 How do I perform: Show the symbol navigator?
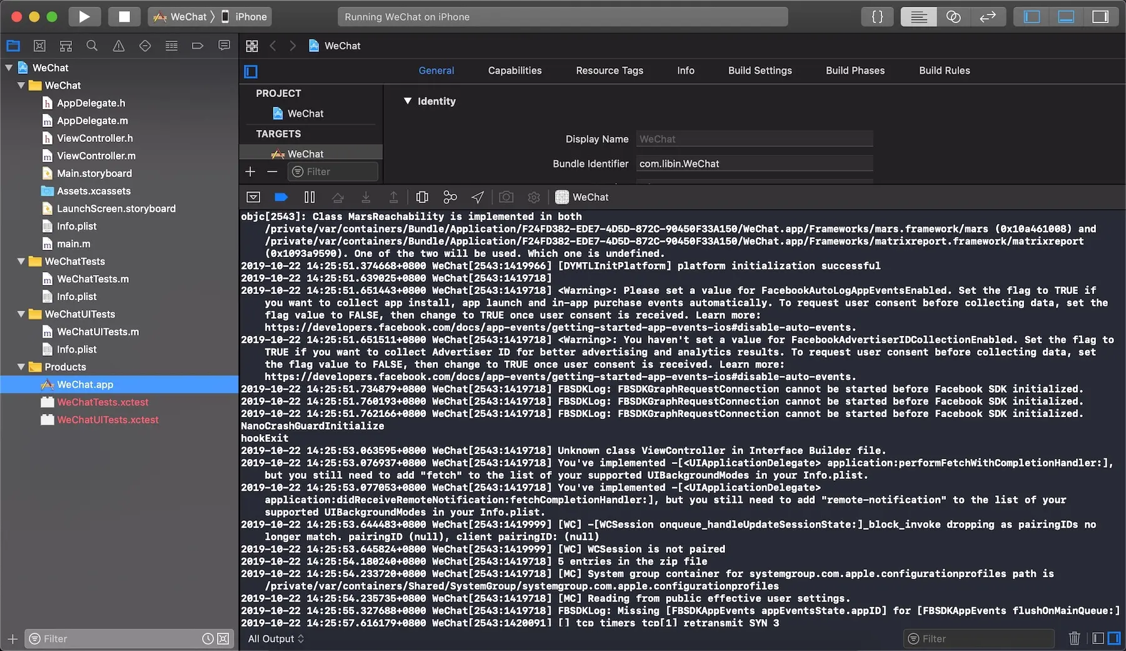click(x=66, y=46)
